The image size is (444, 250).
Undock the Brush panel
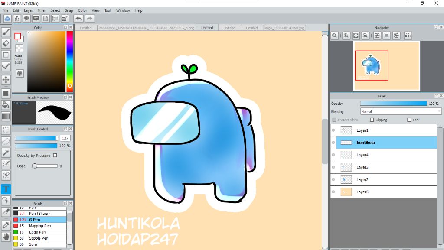65,203
